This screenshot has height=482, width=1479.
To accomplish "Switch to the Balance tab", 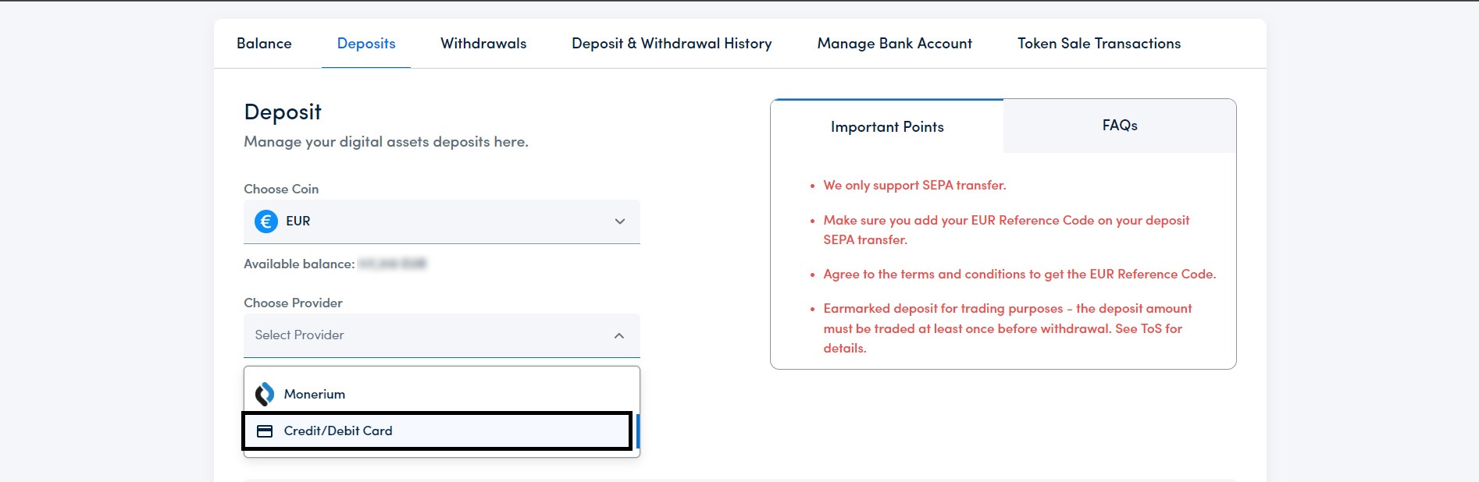I will pos(264,43).
